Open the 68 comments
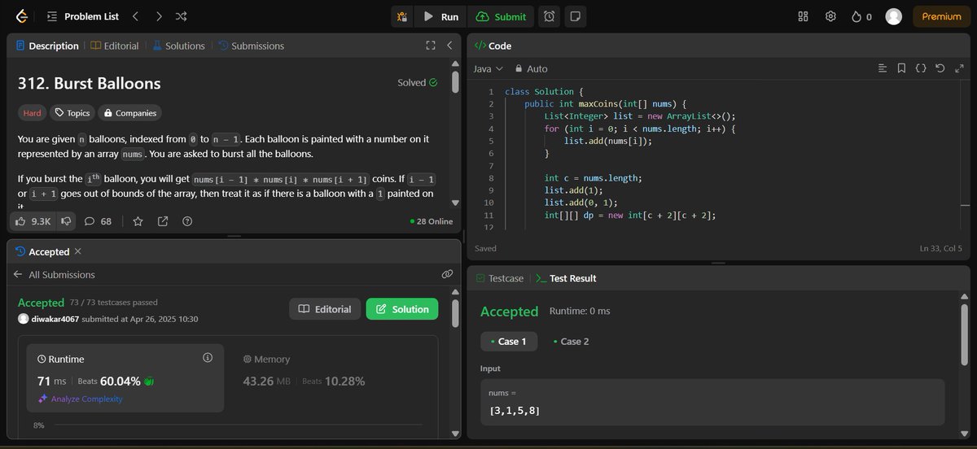This screenshot has height=449, width=977. point(98,220)
